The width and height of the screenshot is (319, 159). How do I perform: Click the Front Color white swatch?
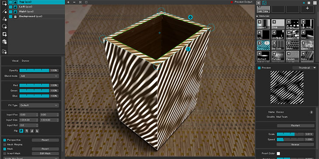click(278, 153)
